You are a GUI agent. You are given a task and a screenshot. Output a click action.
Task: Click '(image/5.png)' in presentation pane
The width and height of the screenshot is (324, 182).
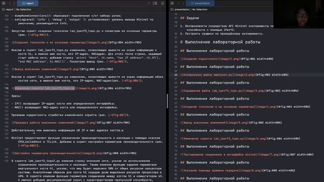(237, 122)
